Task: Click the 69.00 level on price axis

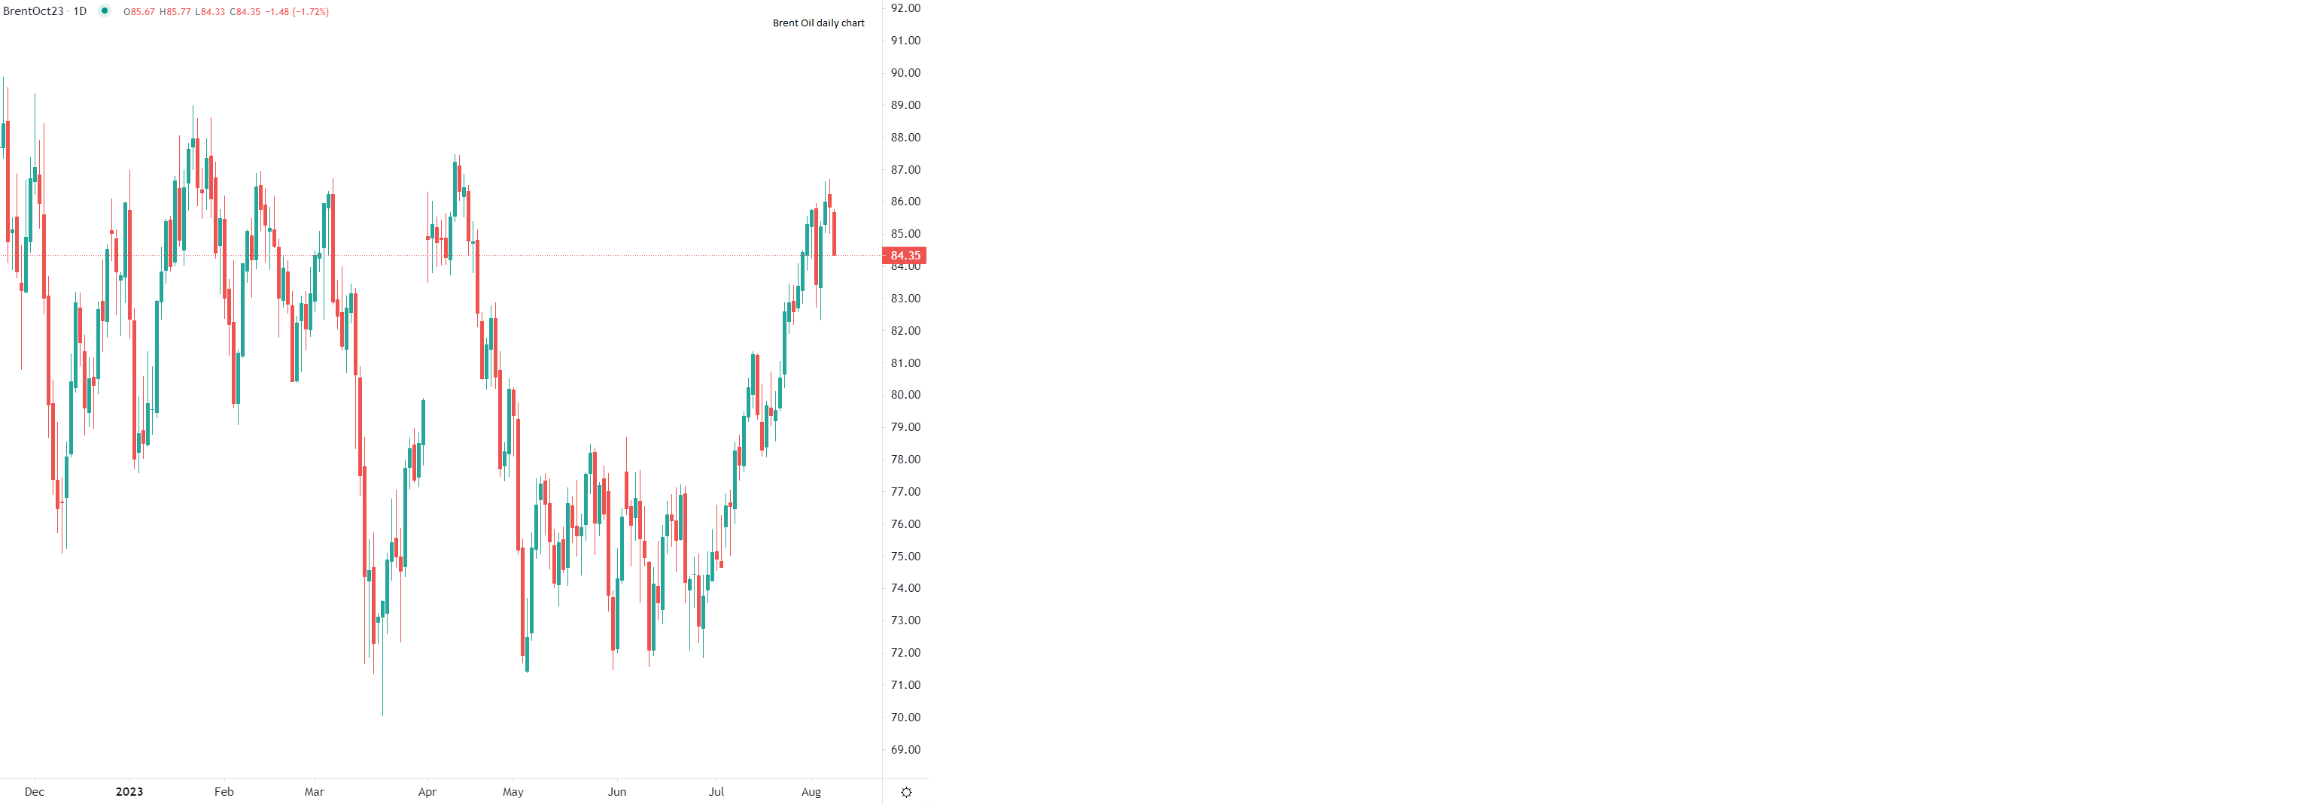Action: [x=905, y=749]
